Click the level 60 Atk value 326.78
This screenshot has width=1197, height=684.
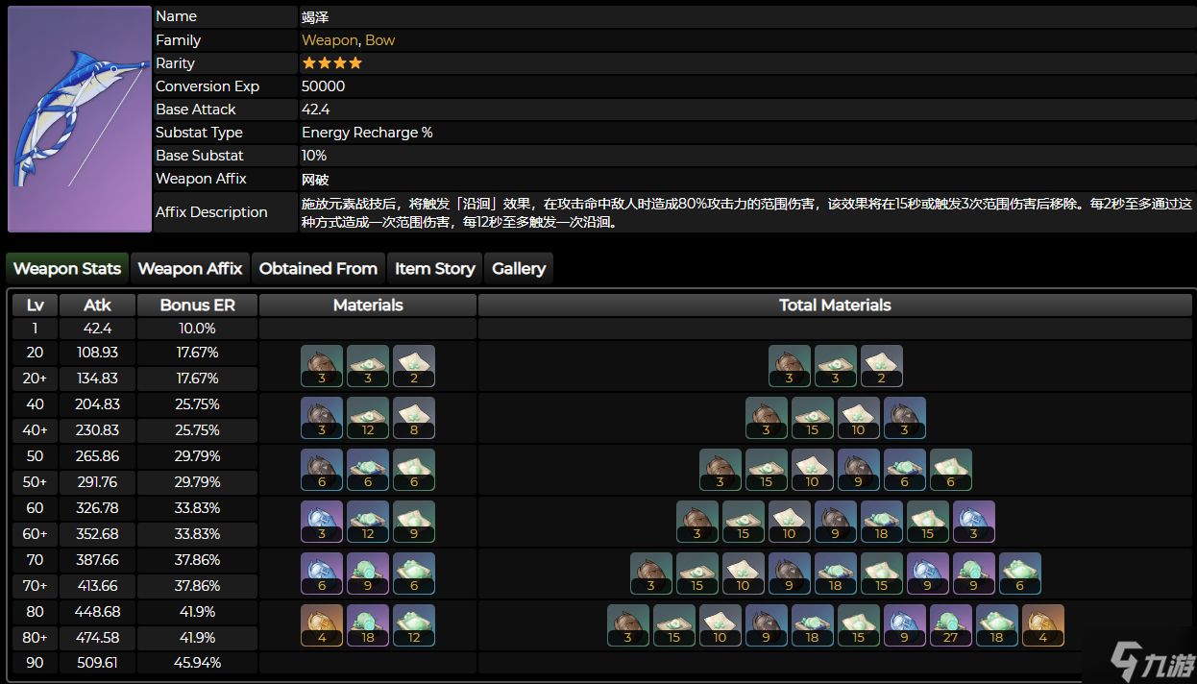pos(97,508)
